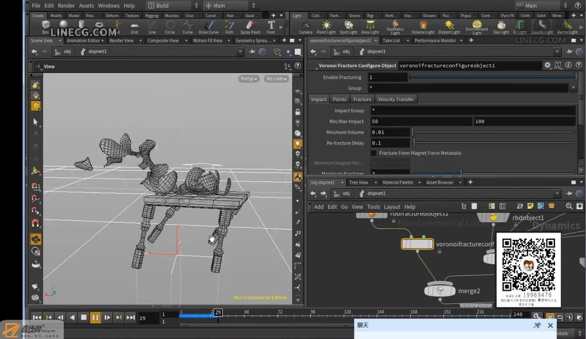The image size is (586, 339).
Task: Toggle the pin on the parameter pane path
Action: tap(570, 52)
